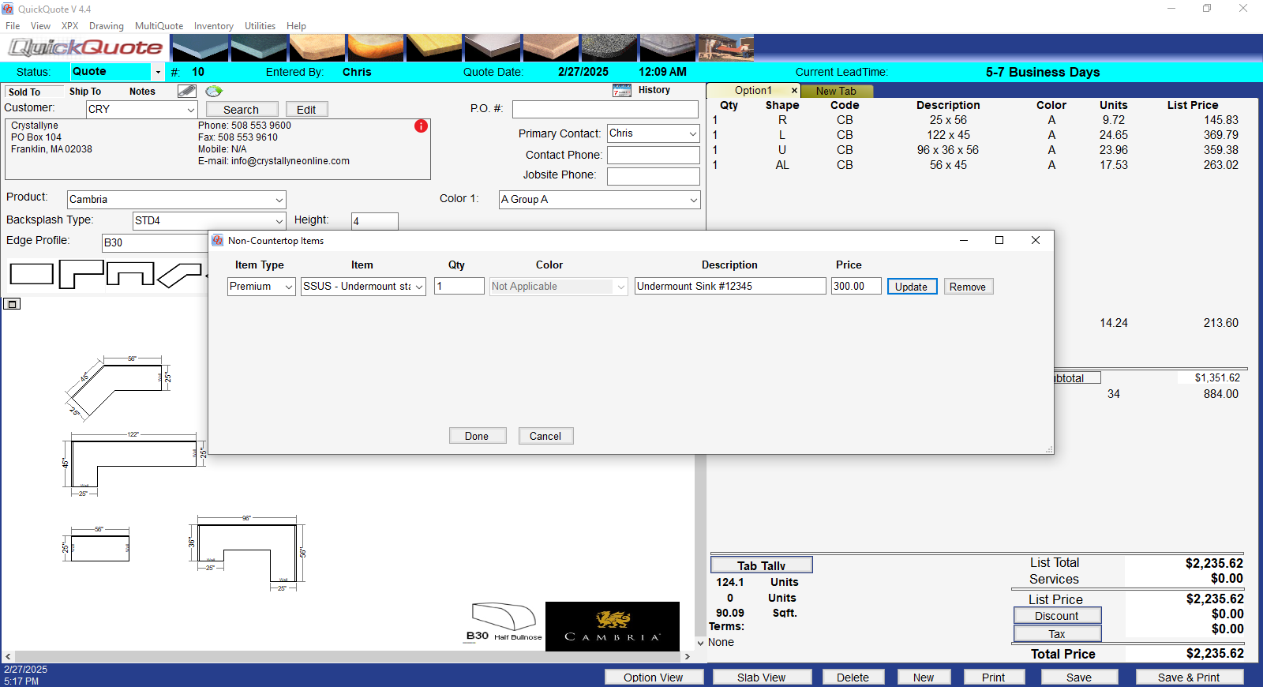
Task: Click the 122 inch L-shaped countertop drawing
Action: pos(133,464)
